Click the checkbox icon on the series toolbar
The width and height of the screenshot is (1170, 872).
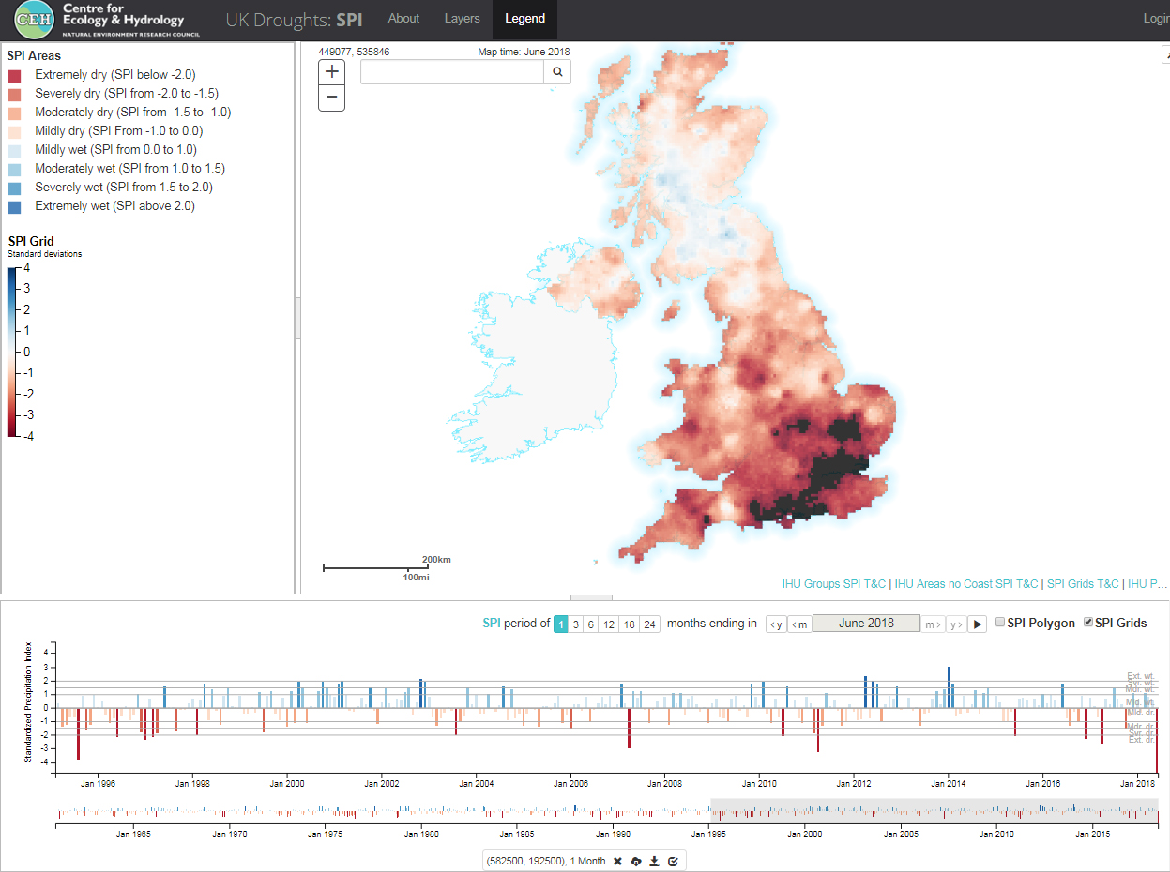click(x=673, y=860)
